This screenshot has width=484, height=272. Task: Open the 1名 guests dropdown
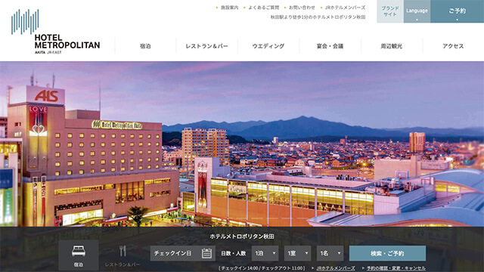[x=330, y=253]
